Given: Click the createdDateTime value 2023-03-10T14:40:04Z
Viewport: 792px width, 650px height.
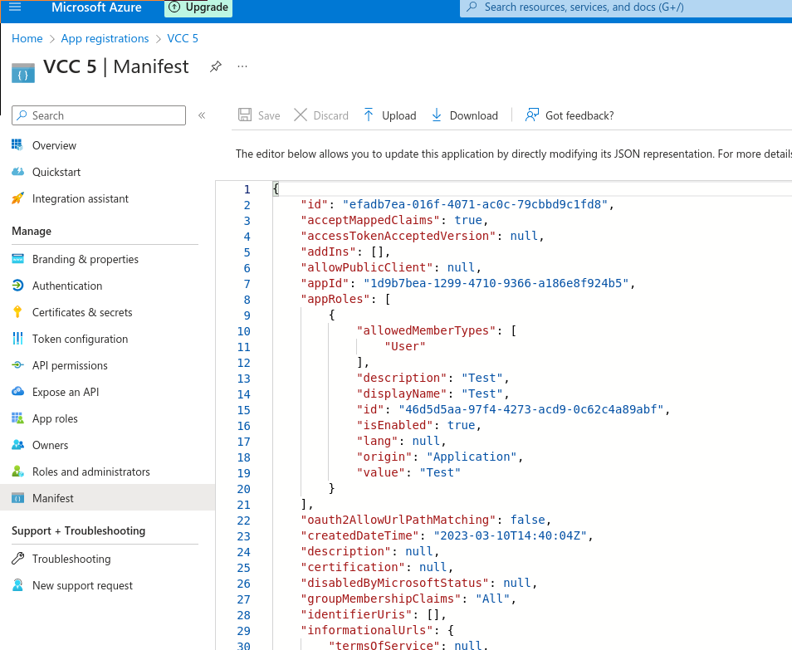Looking at the screenshot, I should tap(511, 535).
